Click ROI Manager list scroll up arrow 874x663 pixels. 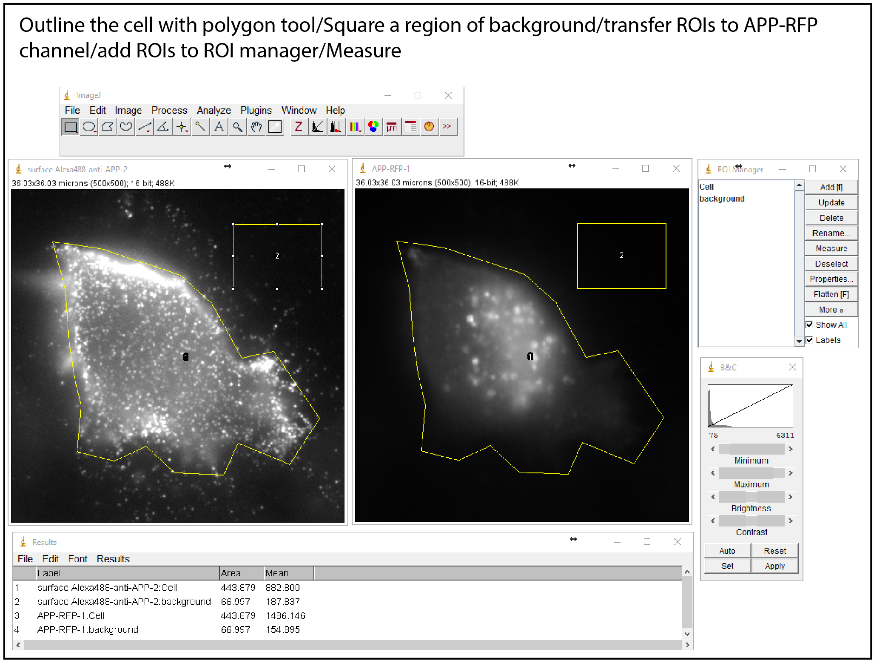coord(799,185)
